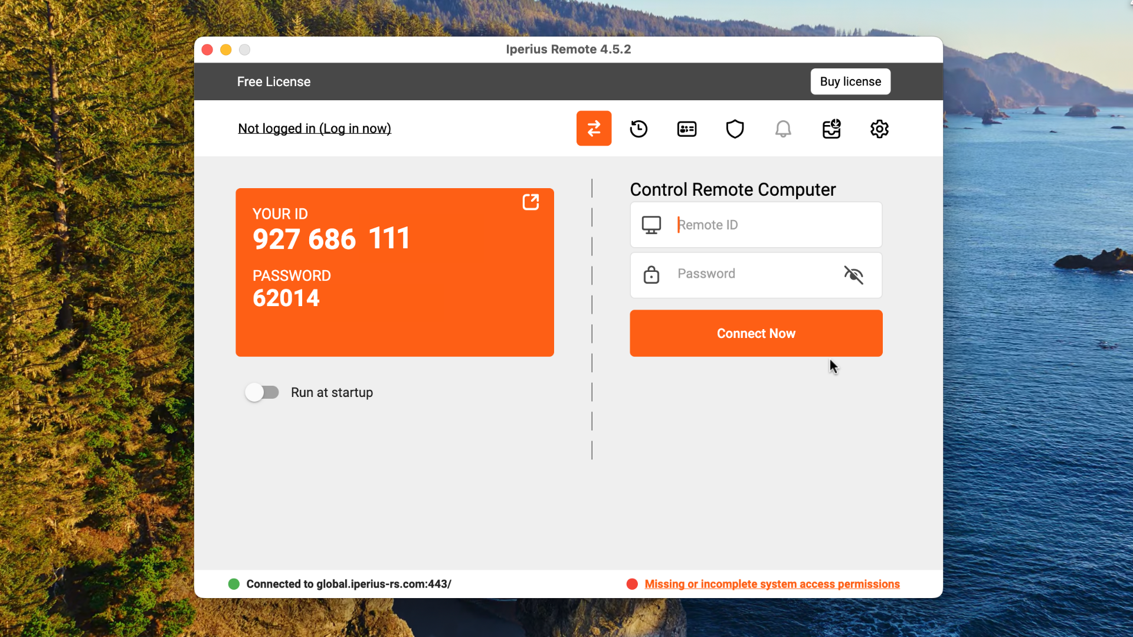The image size is (1133, 637).
Task: Click the PASSWORD label on the orange card
Action: point(292,275)
